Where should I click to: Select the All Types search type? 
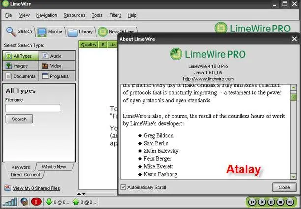tap(21, 56)
